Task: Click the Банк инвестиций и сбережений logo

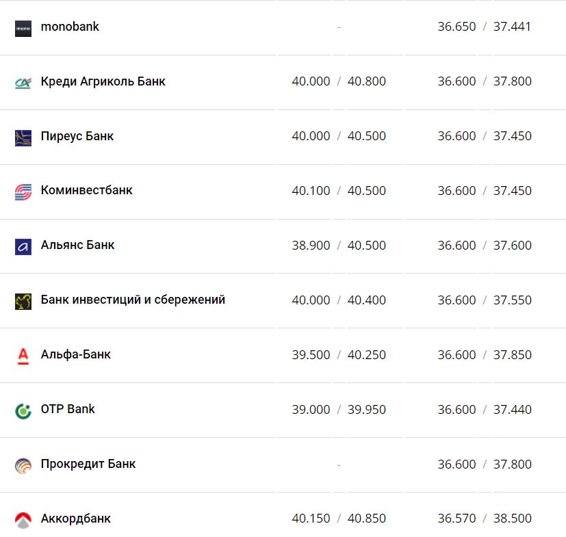Action: (23, 301)
